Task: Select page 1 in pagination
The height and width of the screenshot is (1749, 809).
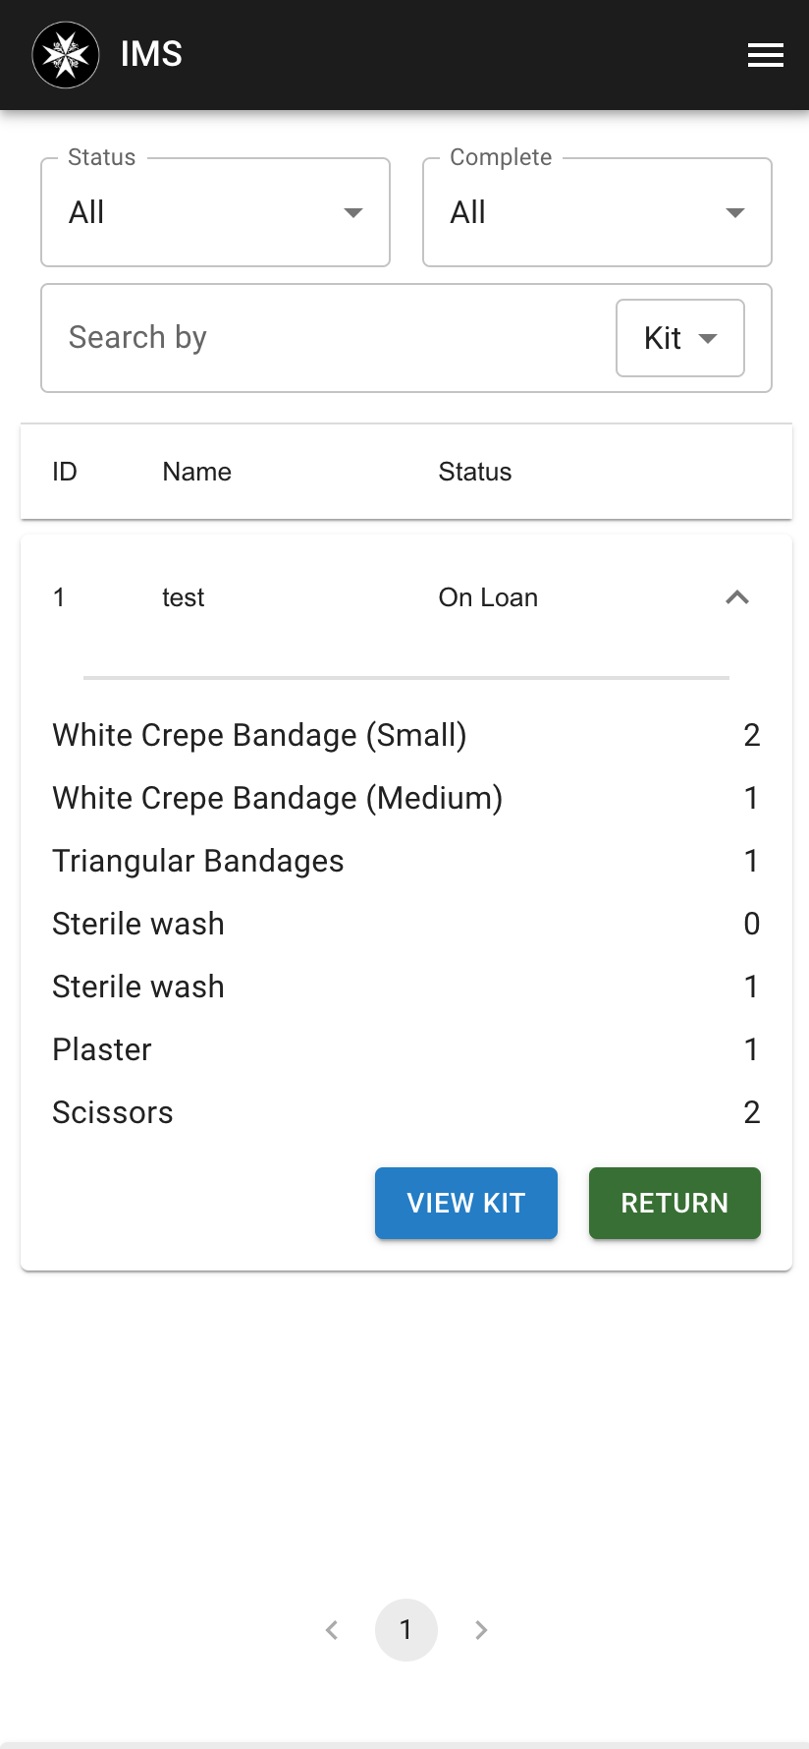Action: pyautogui.click(x=406, y=1630)
